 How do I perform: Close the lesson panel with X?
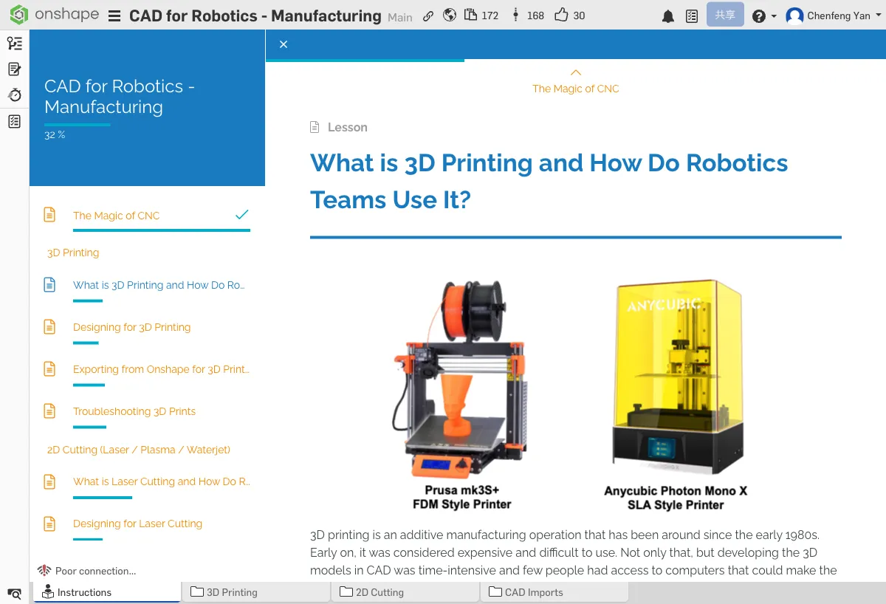[x=284, y=44]
